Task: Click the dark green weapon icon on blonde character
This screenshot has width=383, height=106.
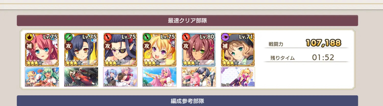Action: [146, 37]
